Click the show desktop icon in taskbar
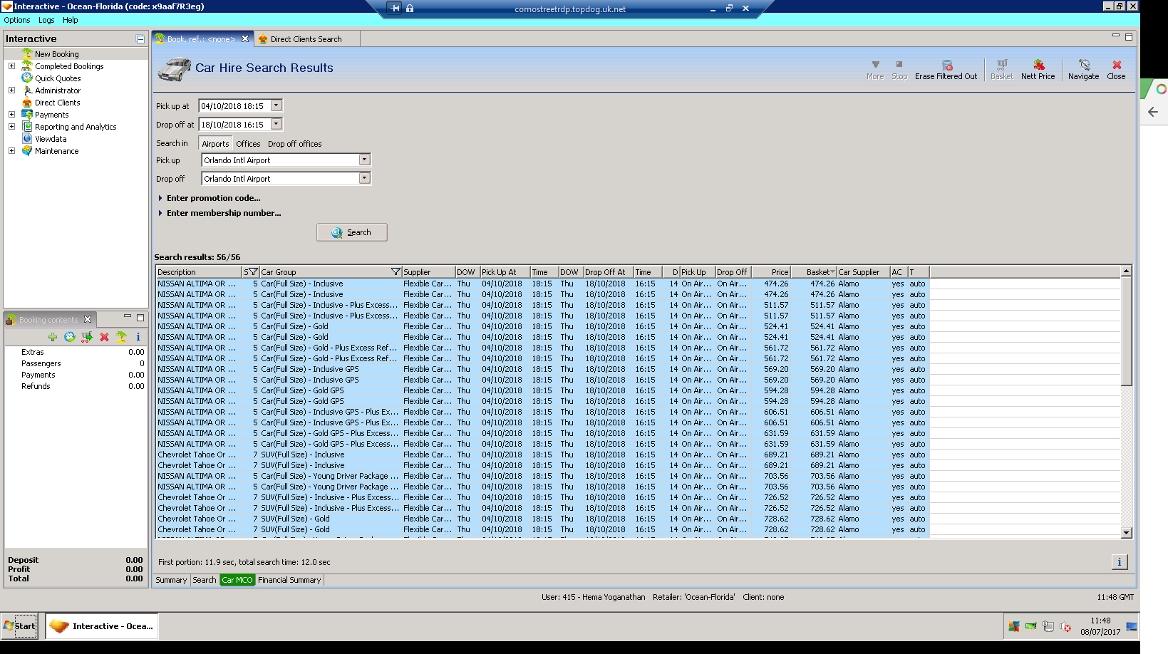 click(1131, 626)
